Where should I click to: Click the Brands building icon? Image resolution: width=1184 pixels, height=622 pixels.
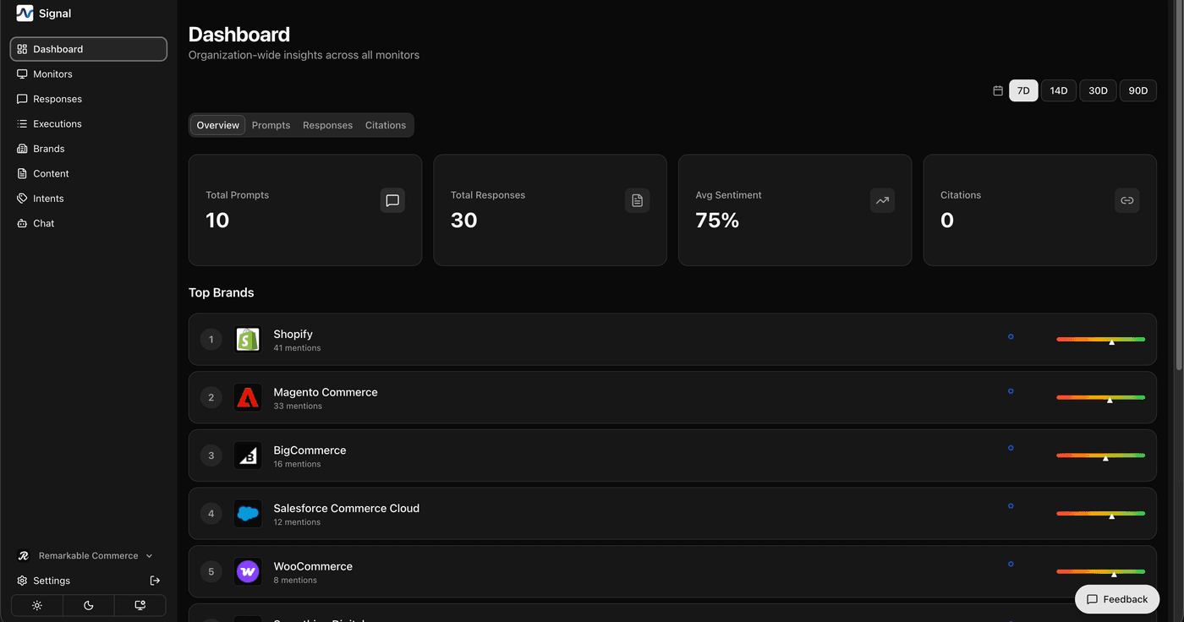click(23, 149)
